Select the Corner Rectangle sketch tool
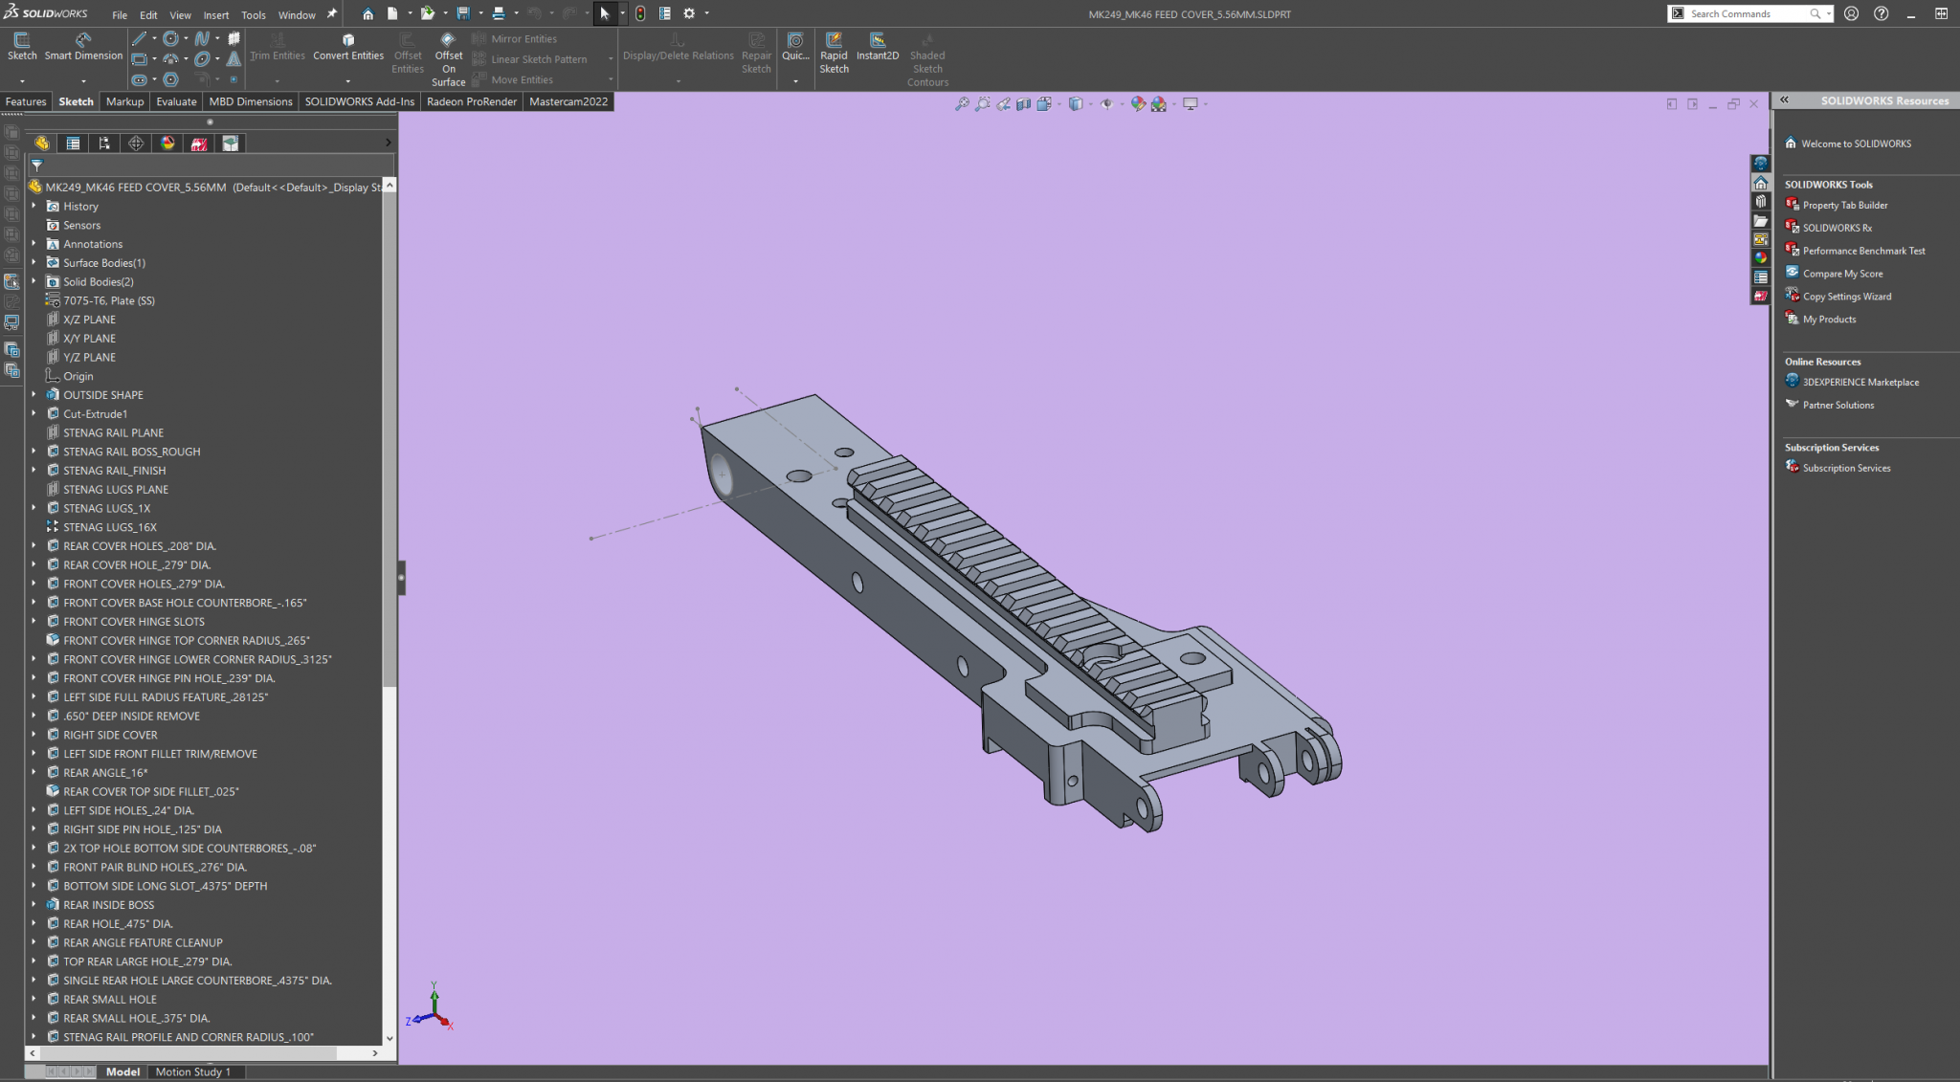The image size is (1960, 1082). pyautogui.click(x=140, y=59)
